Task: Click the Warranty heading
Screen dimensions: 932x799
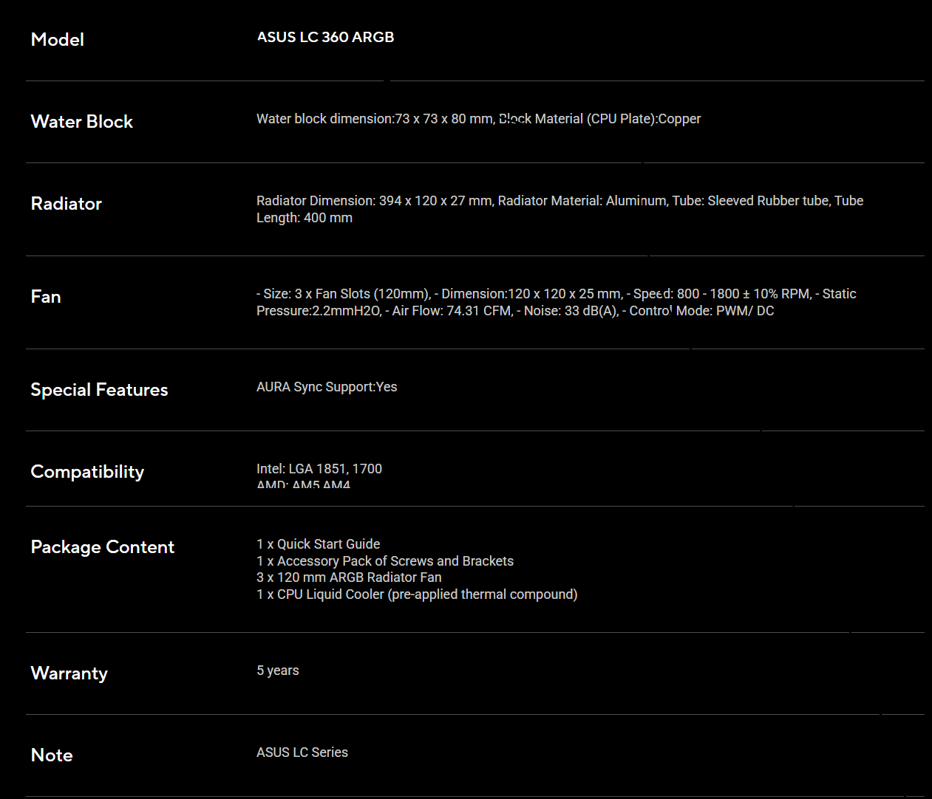Action: 69,673
